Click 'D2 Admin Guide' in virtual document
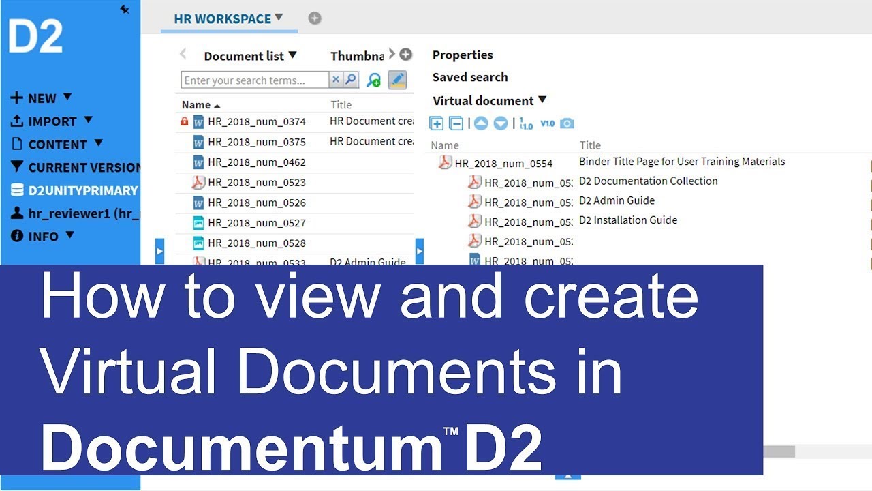The height and width of the screenshot is (491, 872). [x=617, y=200]
